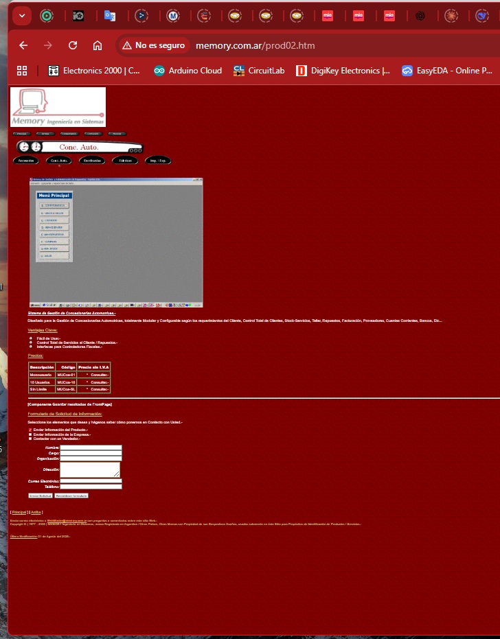Open the browser home page
The image size is (500, 639).
tap(97, 45)
